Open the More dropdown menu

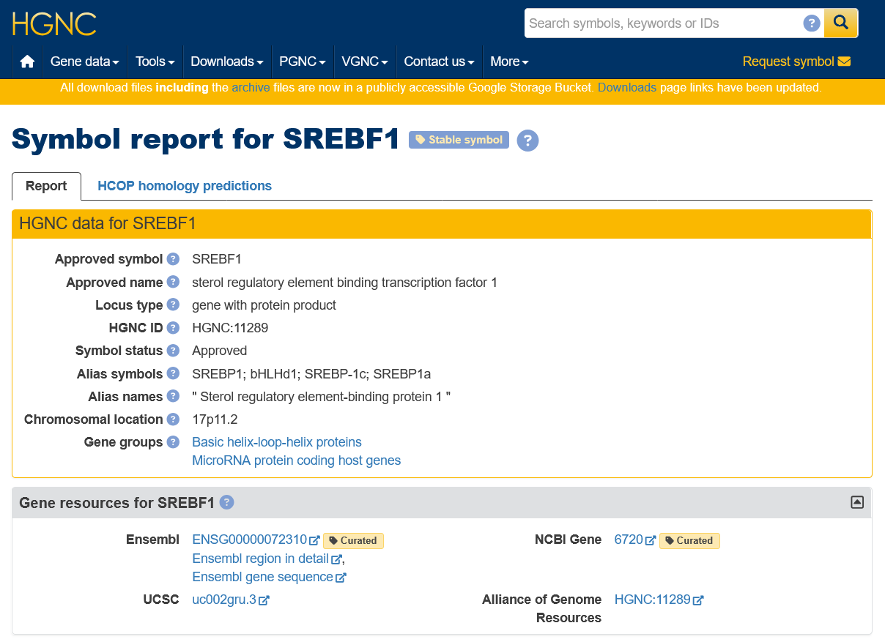509,61
